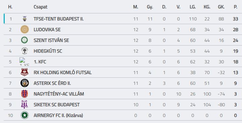
Task: Click the AIRNERGY FC II. (Kizárva) name
Action: click(58, 115)
